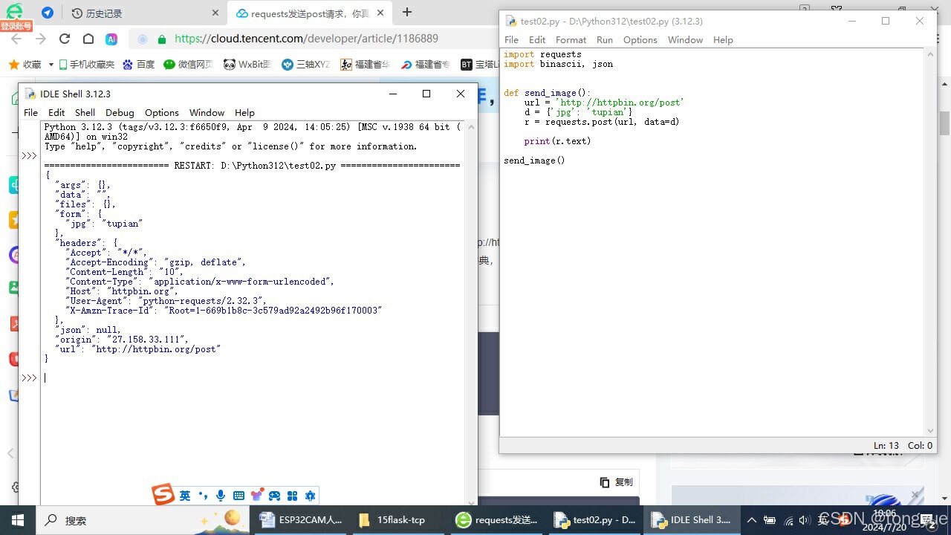
Task: Open the 手机收藏夹 bookmark
Action: click(x=86, y=65)
